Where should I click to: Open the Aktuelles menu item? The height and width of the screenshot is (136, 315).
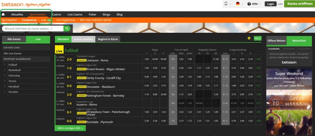tap(17, 14)
